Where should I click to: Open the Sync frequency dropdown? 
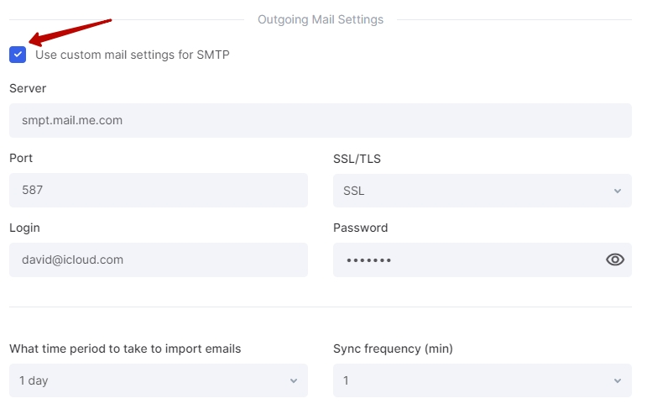click(483, 380)
